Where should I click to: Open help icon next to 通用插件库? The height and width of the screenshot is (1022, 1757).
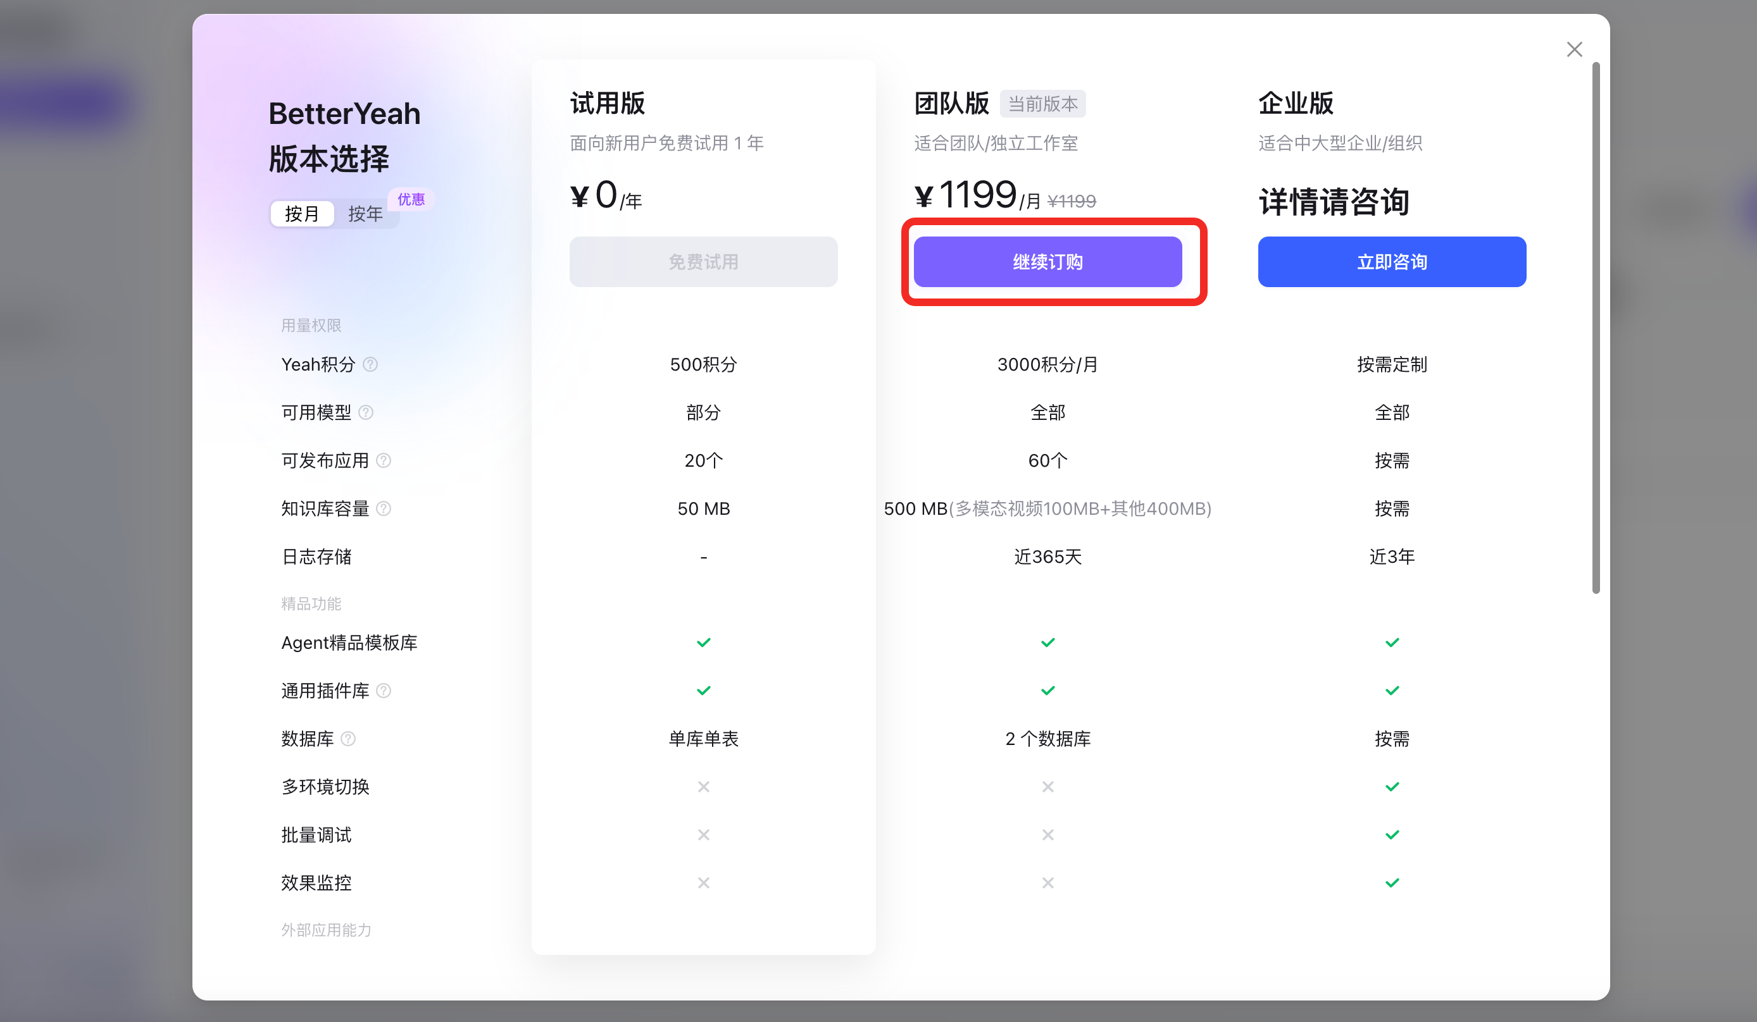384,691
